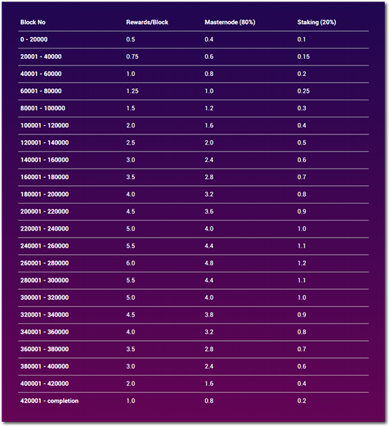Click the 220001 - 240000 row label
Image resolution: width=390 pixels, height=427 pixels.
[x=44, y=228]
